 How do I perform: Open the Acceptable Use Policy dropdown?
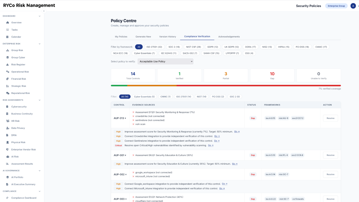[x=165, y=61]
